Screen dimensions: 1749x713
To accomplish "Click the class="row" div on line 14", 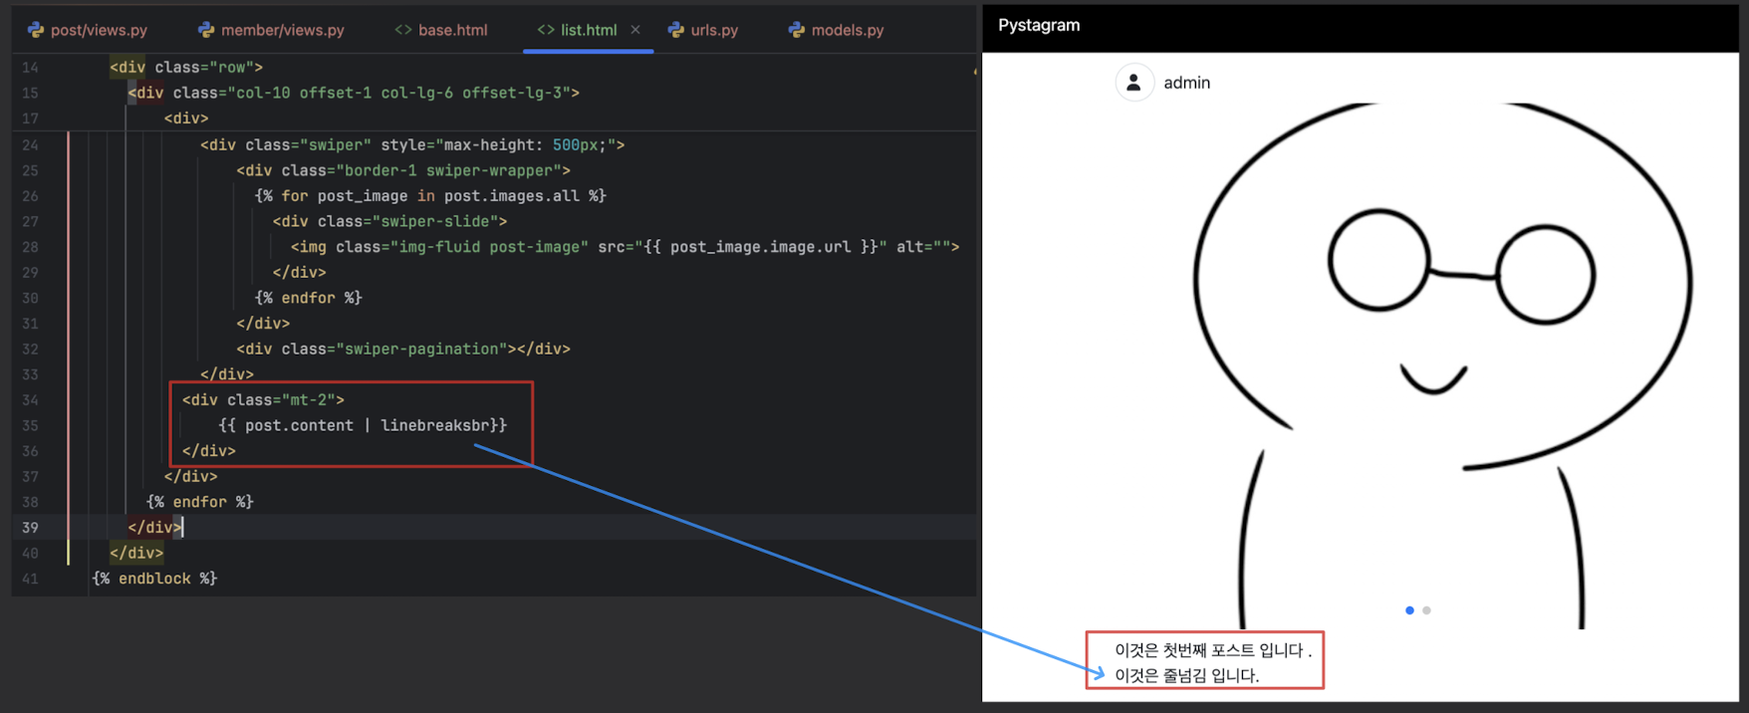I will coord(186,68).
